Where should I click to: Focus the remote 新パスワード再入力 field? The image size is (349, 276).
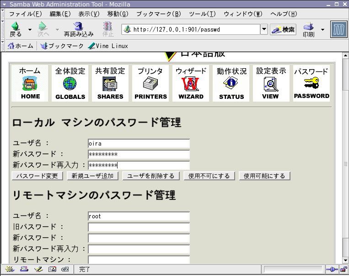(139, 249)
